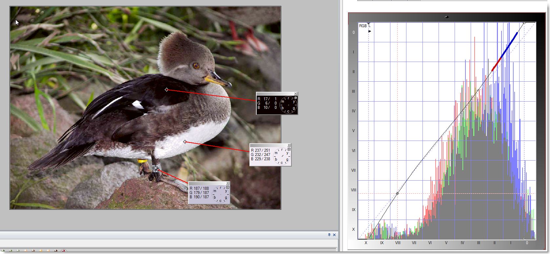The image size is (550, 254).
Task: Click the 'G 232/ 247' value text
Action: click(x=261, y=155)
